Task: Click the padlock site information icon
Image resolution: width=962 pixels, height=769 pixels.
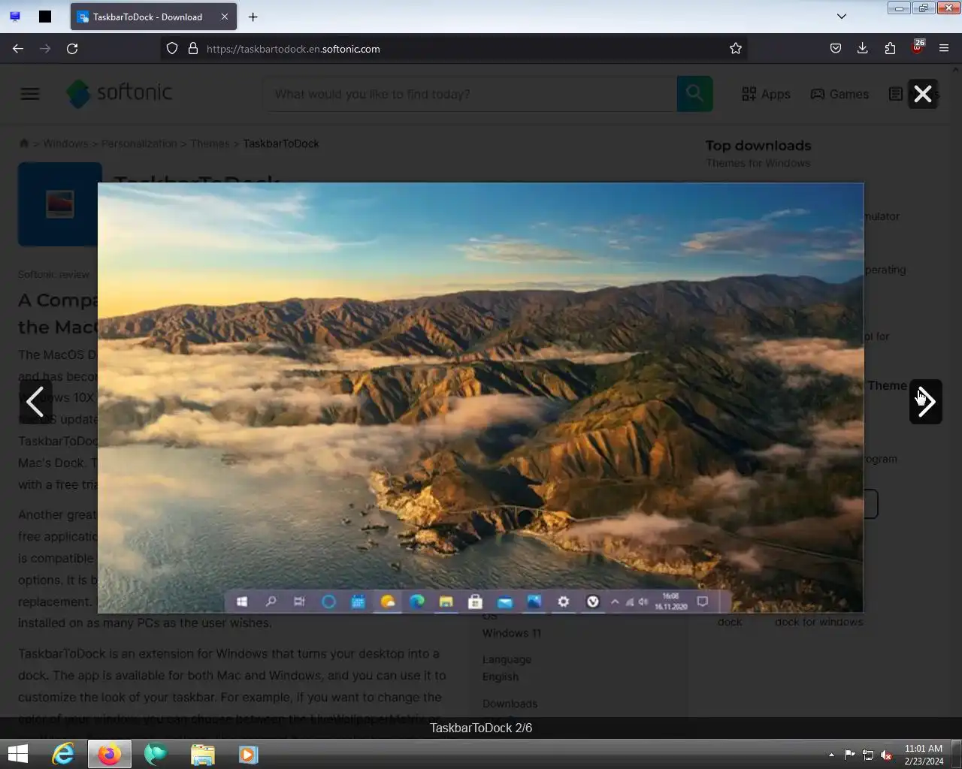Action: pos(193,49)
